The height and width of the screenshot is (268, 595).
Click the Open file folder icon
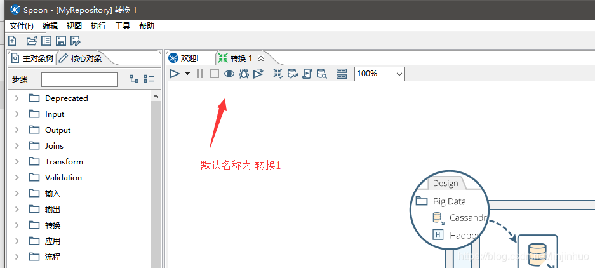(x=32, y=41)
